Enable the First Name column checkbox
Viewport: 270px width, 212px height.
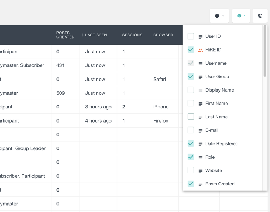(191, 103)
